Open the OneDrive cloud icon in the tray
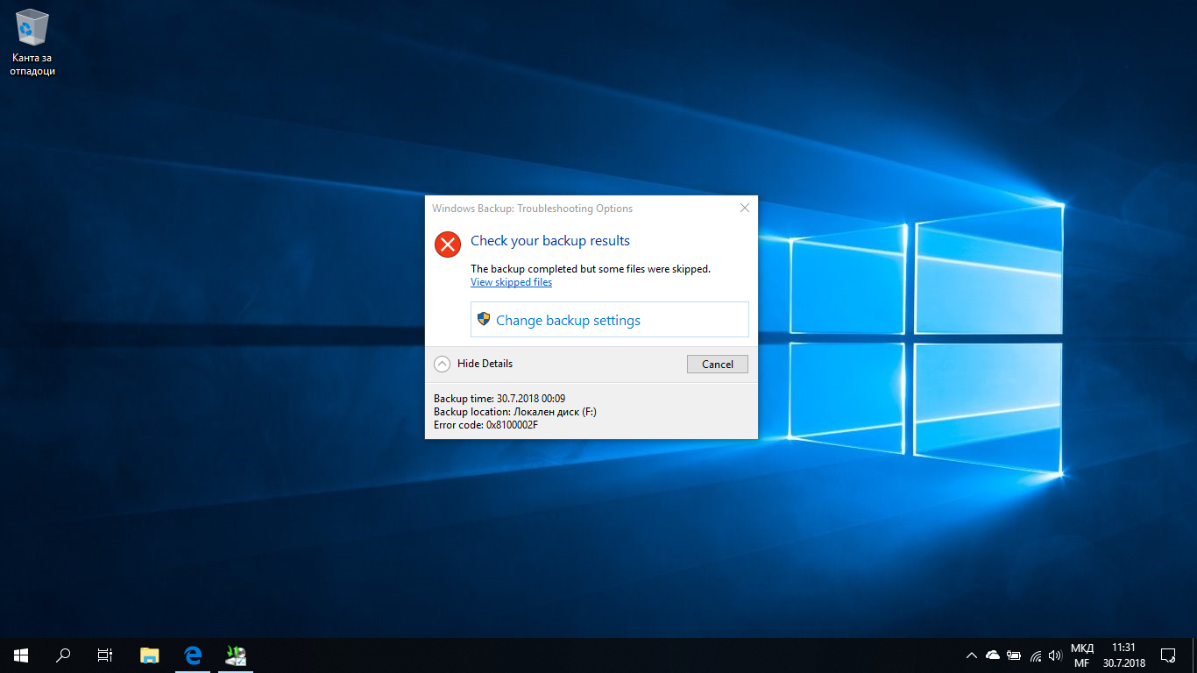Viewport: 1197px width, 673px height. pos(993,655)
